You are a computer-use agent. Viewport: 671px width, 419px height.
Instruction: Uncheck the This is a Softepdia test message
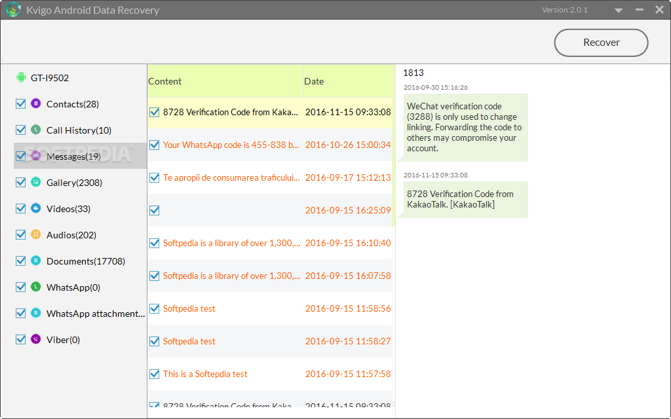pyautogui.click(x=155, y=374)
